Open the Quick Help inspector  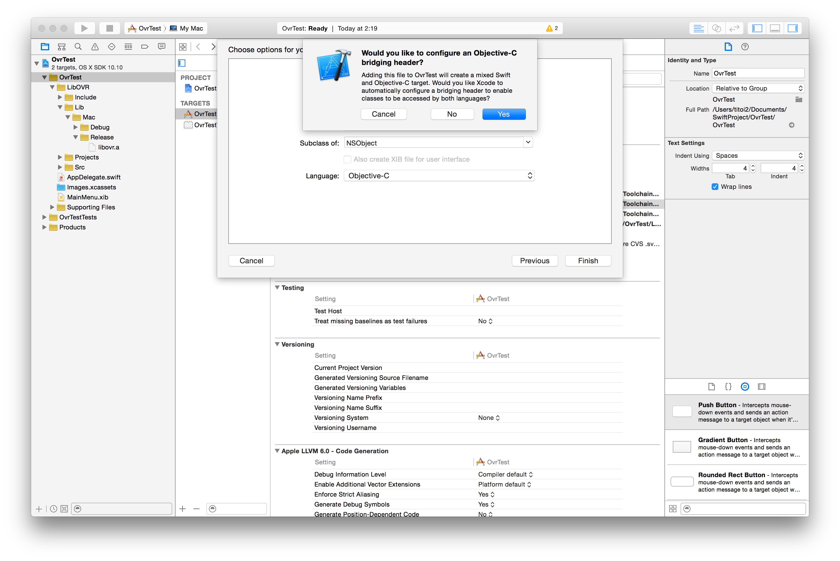(x=745, y=46)
